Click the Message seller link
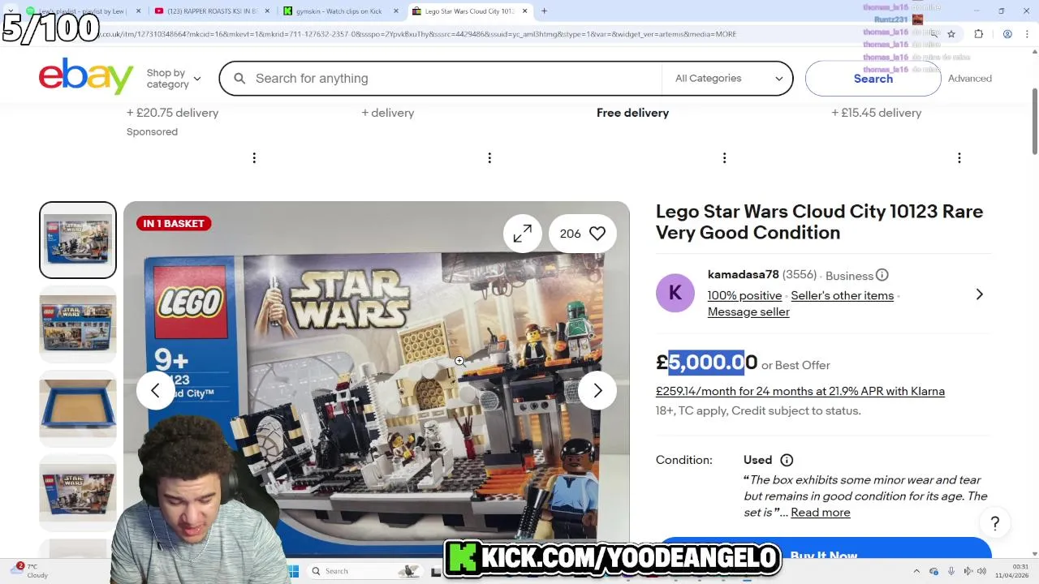Viewport: 1039px width, 584px height. [748, 311]
